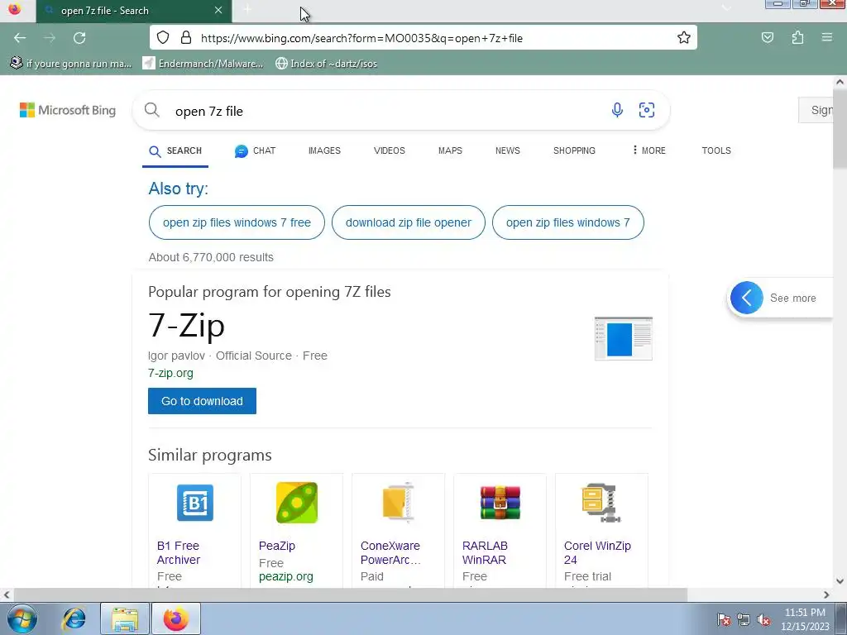
Task: Close the 'open 7z file - Search' tab
Action: pos(218,10)
